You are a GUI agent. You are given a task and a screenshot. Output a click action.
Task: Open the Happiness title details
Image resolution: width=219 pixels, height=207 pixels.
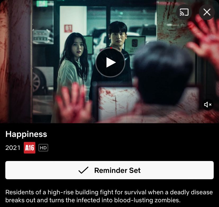tap(26, 134)
